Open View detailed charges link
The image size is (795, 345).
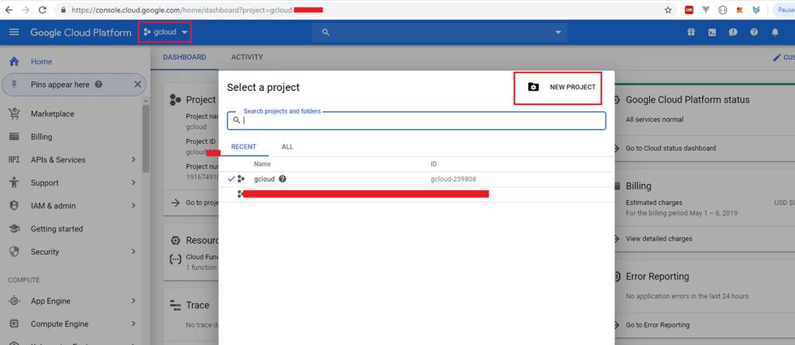click(658, 239)
